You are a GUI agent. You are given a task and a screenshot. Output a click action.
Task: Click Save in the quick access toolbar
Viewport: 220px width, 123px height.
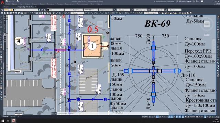(x=7, y=1)
